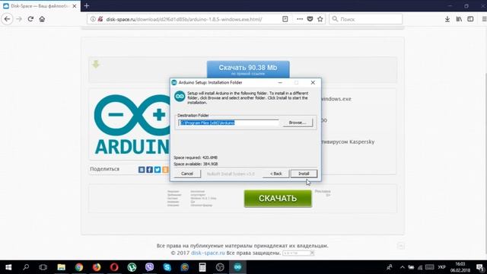
Task: Open uTorrent from the taskbar
Action: click(132, 267)
